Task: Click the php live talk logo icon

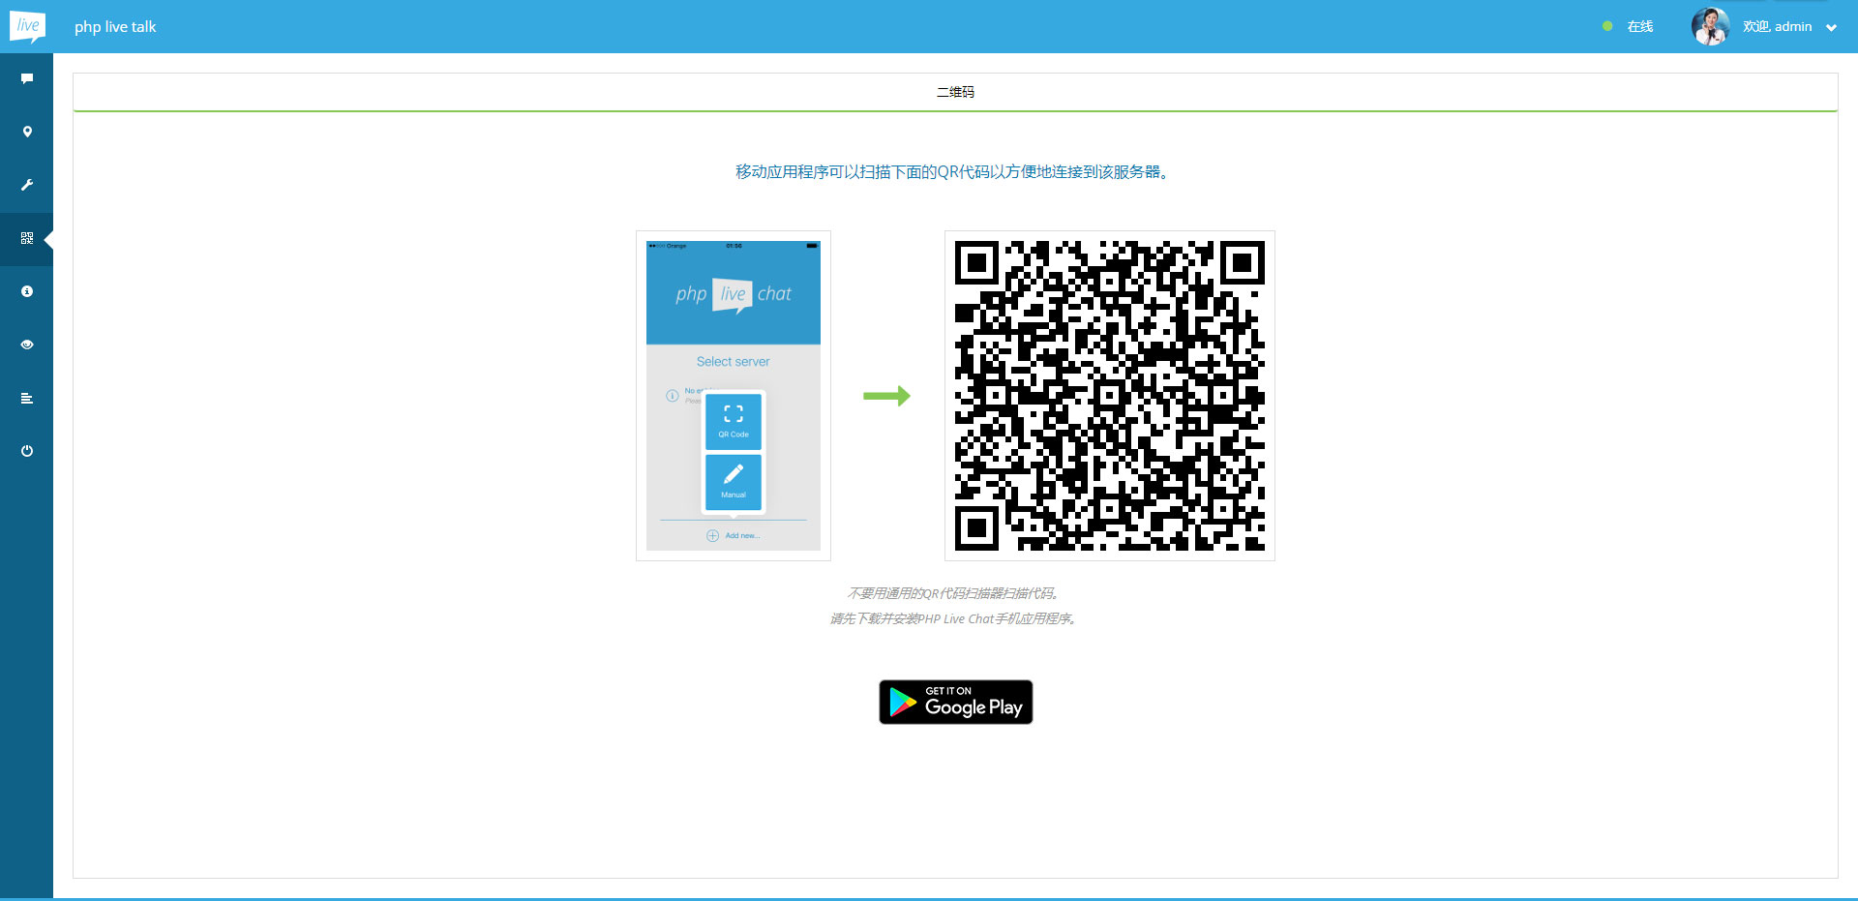Action: (27, 26)
